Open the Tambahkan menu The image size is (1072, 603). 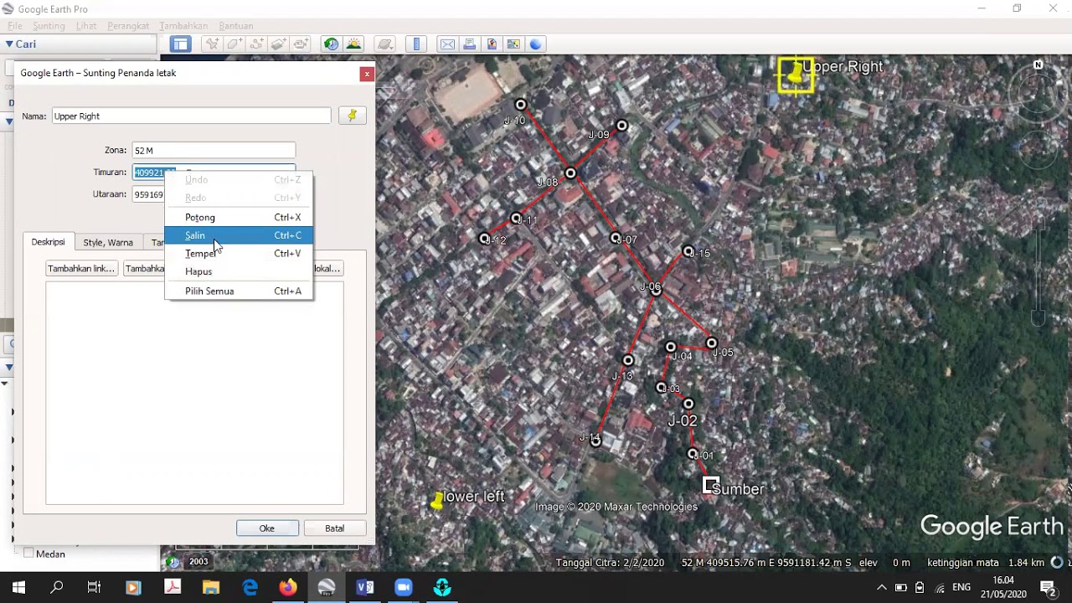coord(183,26)
